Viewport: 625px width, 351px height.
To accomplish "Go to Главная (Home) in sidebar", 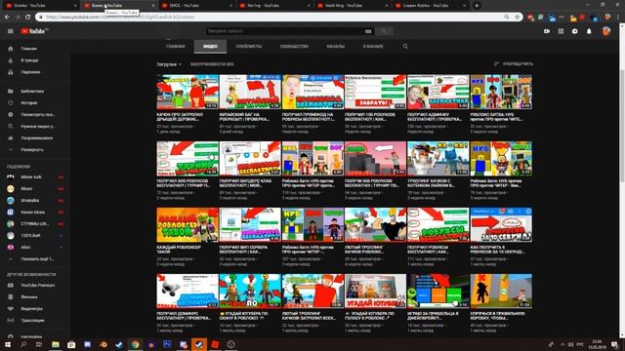I will (35, 49).
